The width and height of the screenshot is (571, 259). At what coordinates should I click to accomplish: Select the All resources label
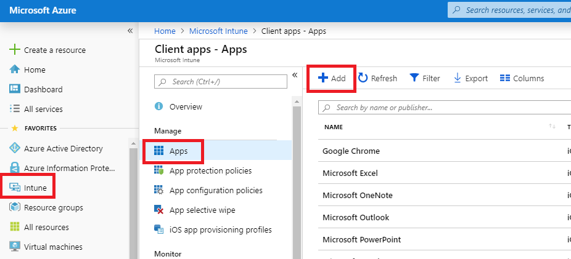point(46,228)
